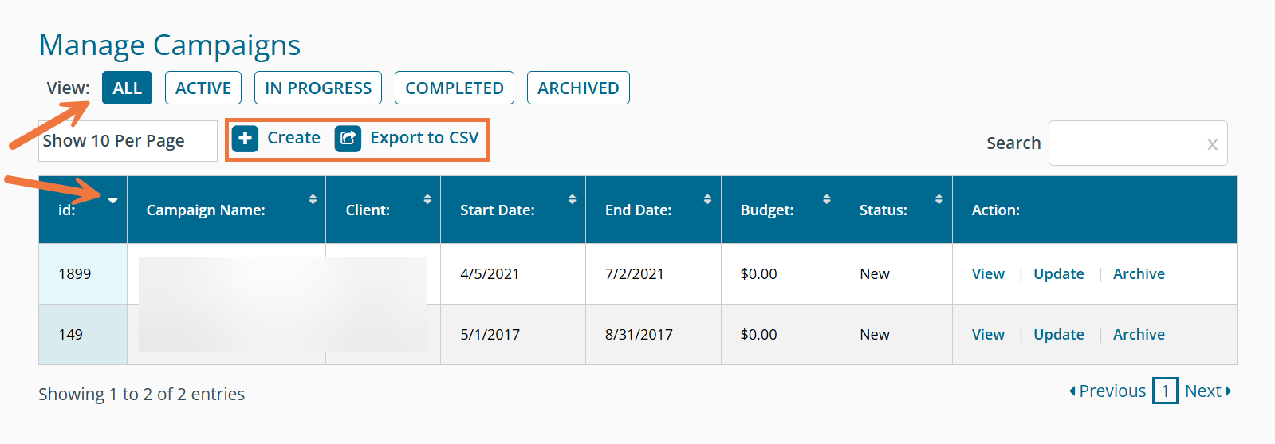Click the plus icon beside Create

point(245,139)
